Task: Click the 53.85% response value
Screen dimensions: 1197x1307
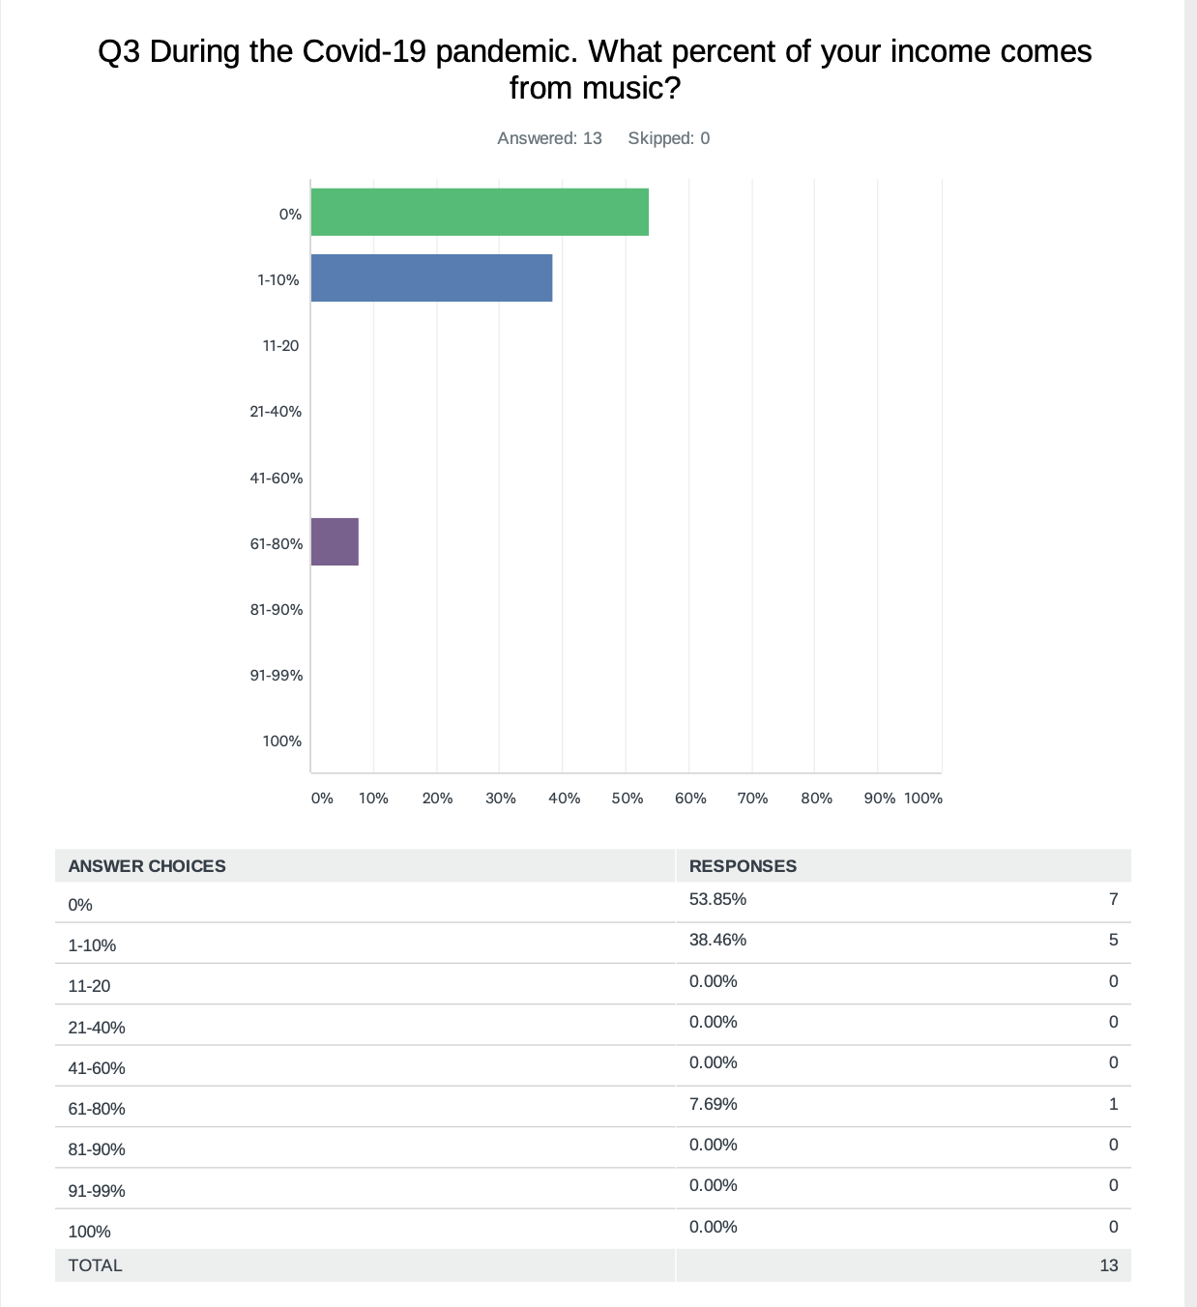Action: click(x=717, y=899)
